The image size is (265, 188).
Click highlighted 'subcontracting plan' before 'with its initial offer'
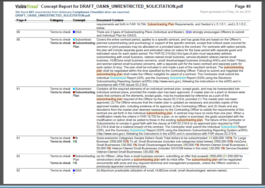click(x=147, y=159)
